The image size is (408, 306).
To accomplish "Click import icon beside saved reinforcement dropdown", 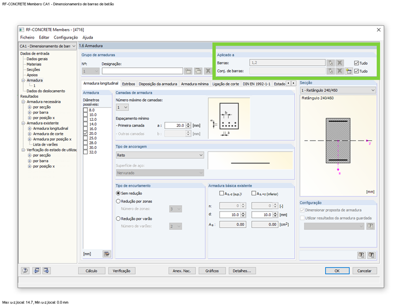I will 370,226.
